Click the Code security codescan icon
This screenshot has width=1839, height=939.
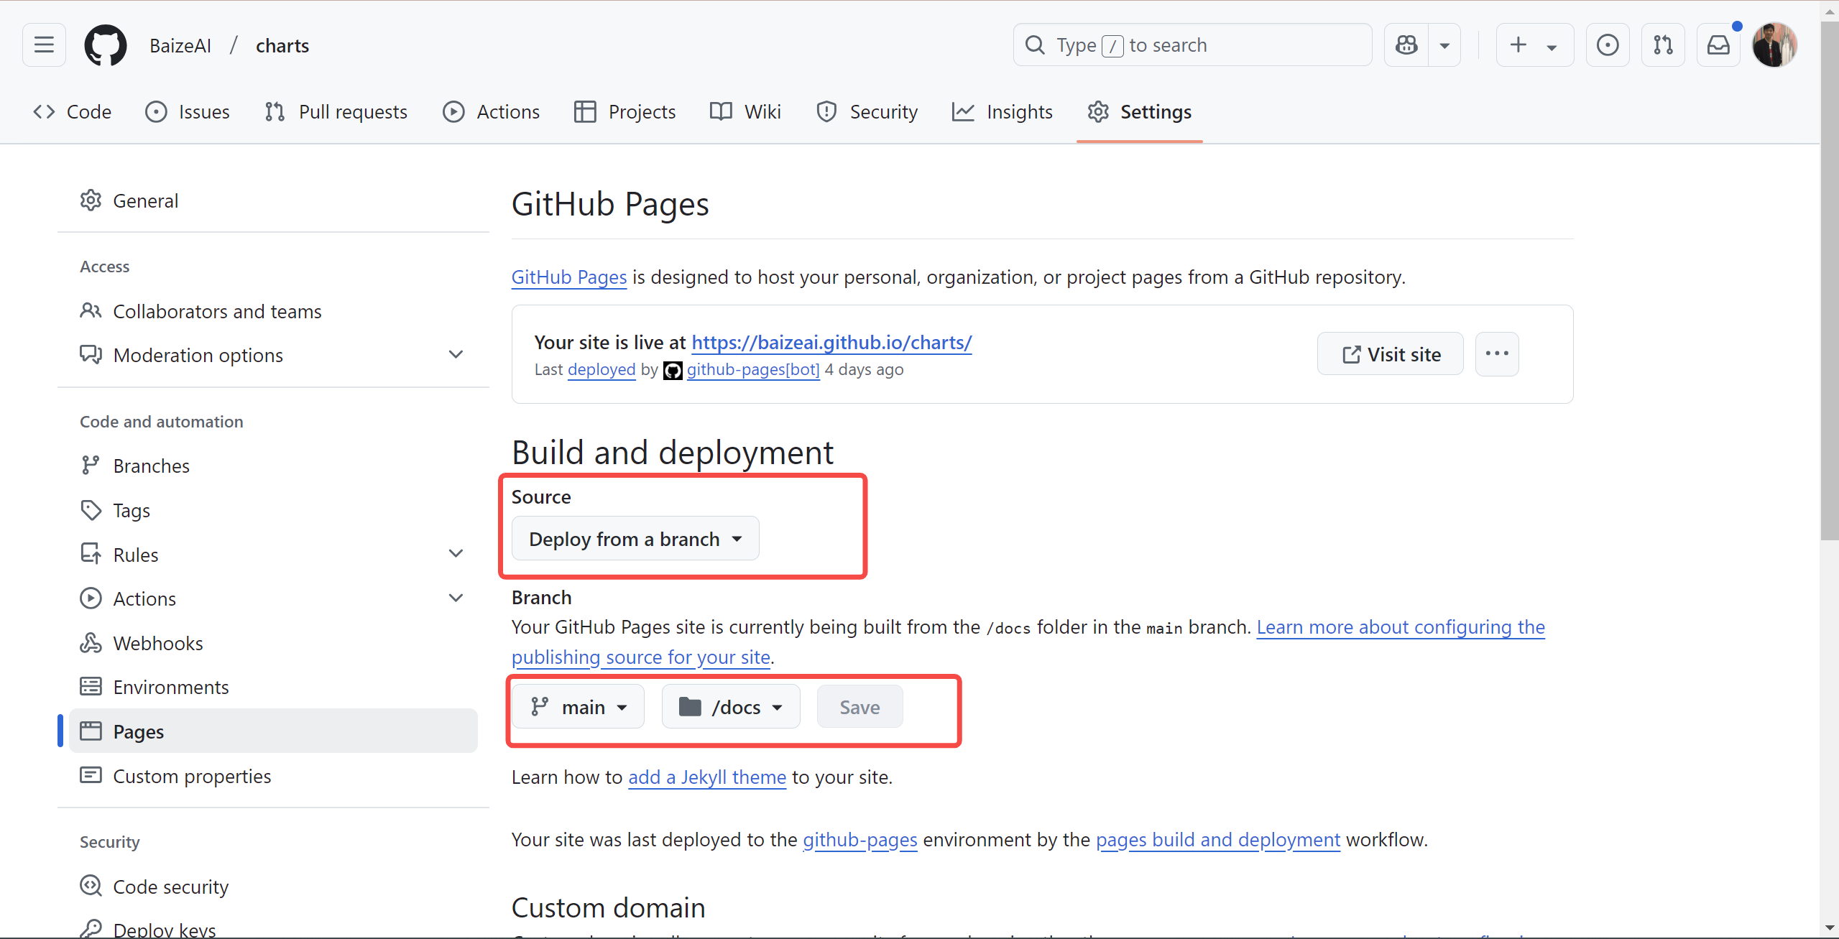[91, 886]
